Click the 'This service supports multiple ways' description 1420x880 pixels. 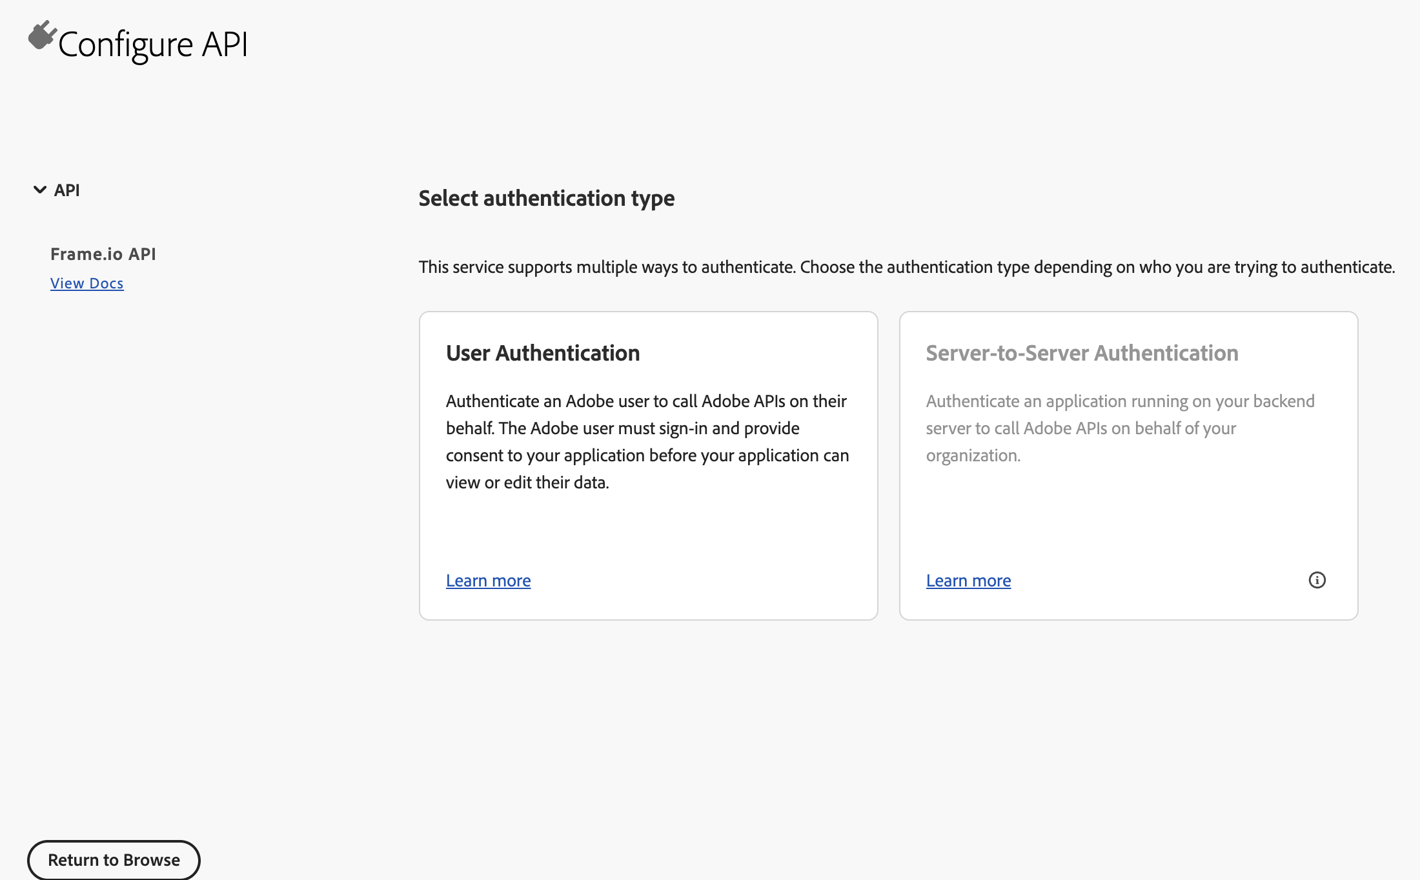pyautogui.click(x=907, y=267)
